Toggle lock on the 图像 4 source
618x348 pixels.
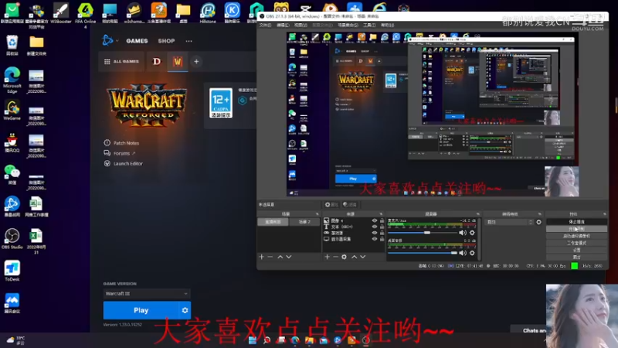pos(382,220)
